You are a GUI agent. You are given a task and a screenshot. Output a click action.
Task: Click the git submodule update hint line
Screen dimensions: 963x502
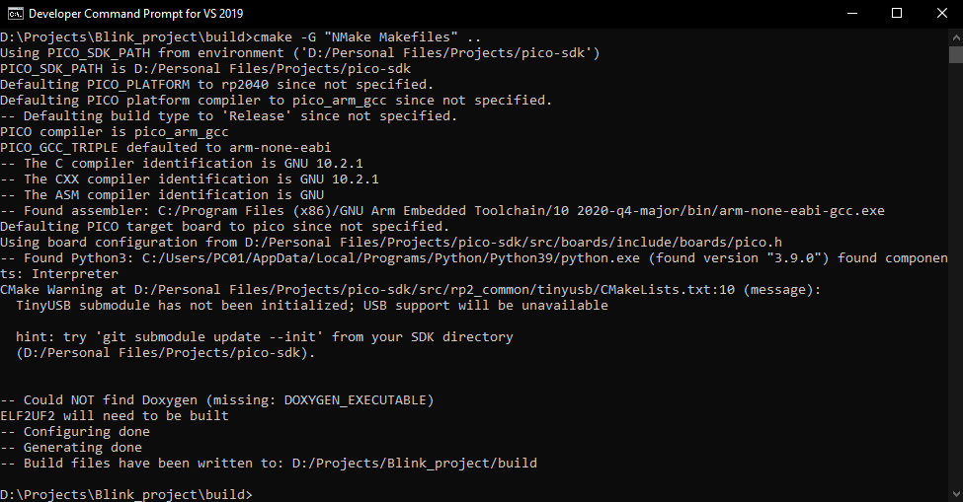click(x=265, y=337)
